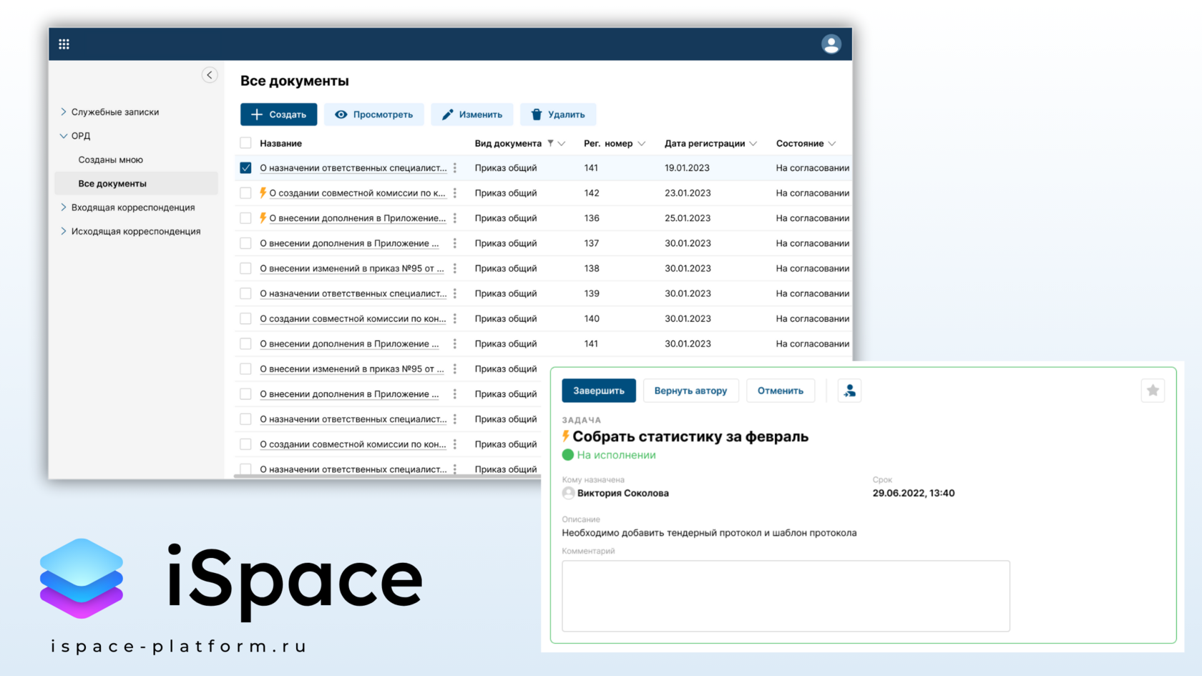Click the Удалить button
This screenshot has width=1202, height=676.
(x=558, y=114)
